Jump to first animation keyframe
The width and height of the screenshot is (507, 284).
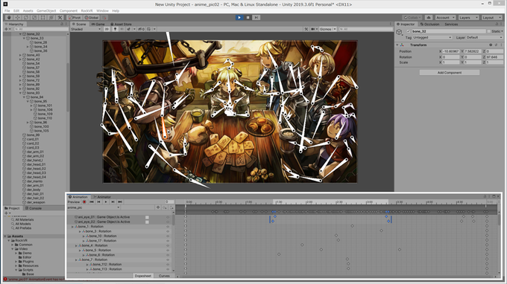coord(92,201)
